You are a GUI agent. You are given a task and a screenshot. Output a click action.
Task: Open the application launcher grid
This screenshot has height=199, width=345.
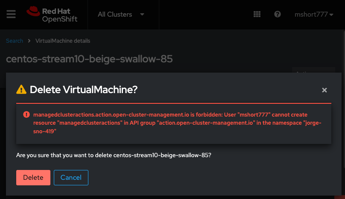(x=257, y=14)
